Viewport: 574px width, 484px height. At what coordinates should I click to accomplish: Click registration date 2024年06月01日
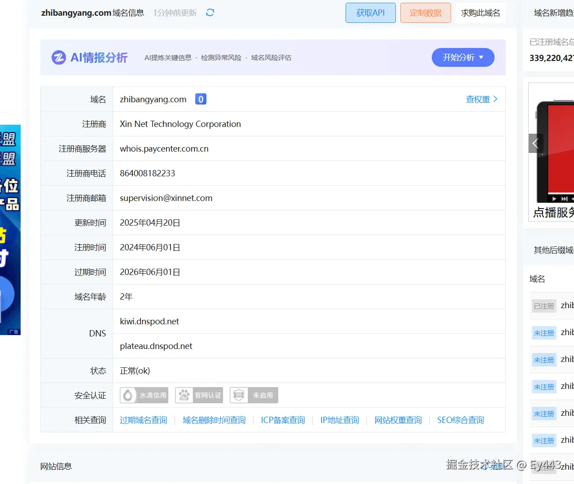(x=150, y=247)
